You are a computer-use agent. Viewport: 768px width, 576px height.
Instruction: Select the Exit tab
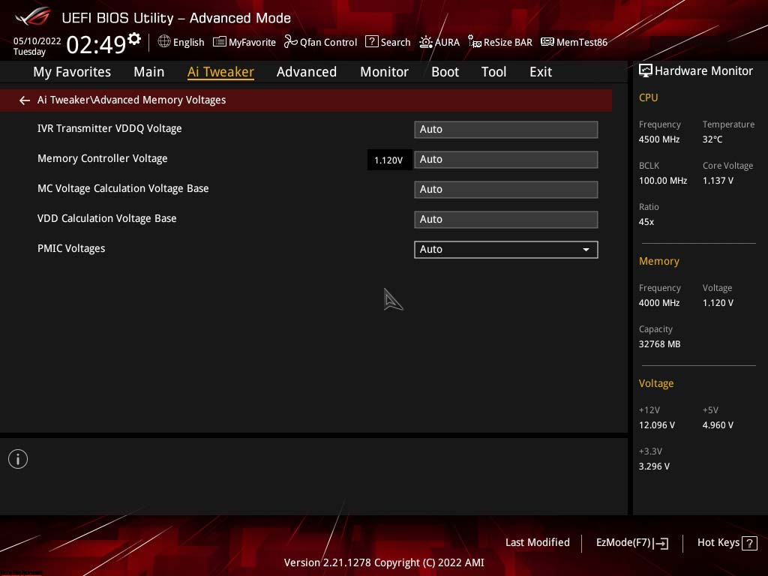[x=541, y=72]
